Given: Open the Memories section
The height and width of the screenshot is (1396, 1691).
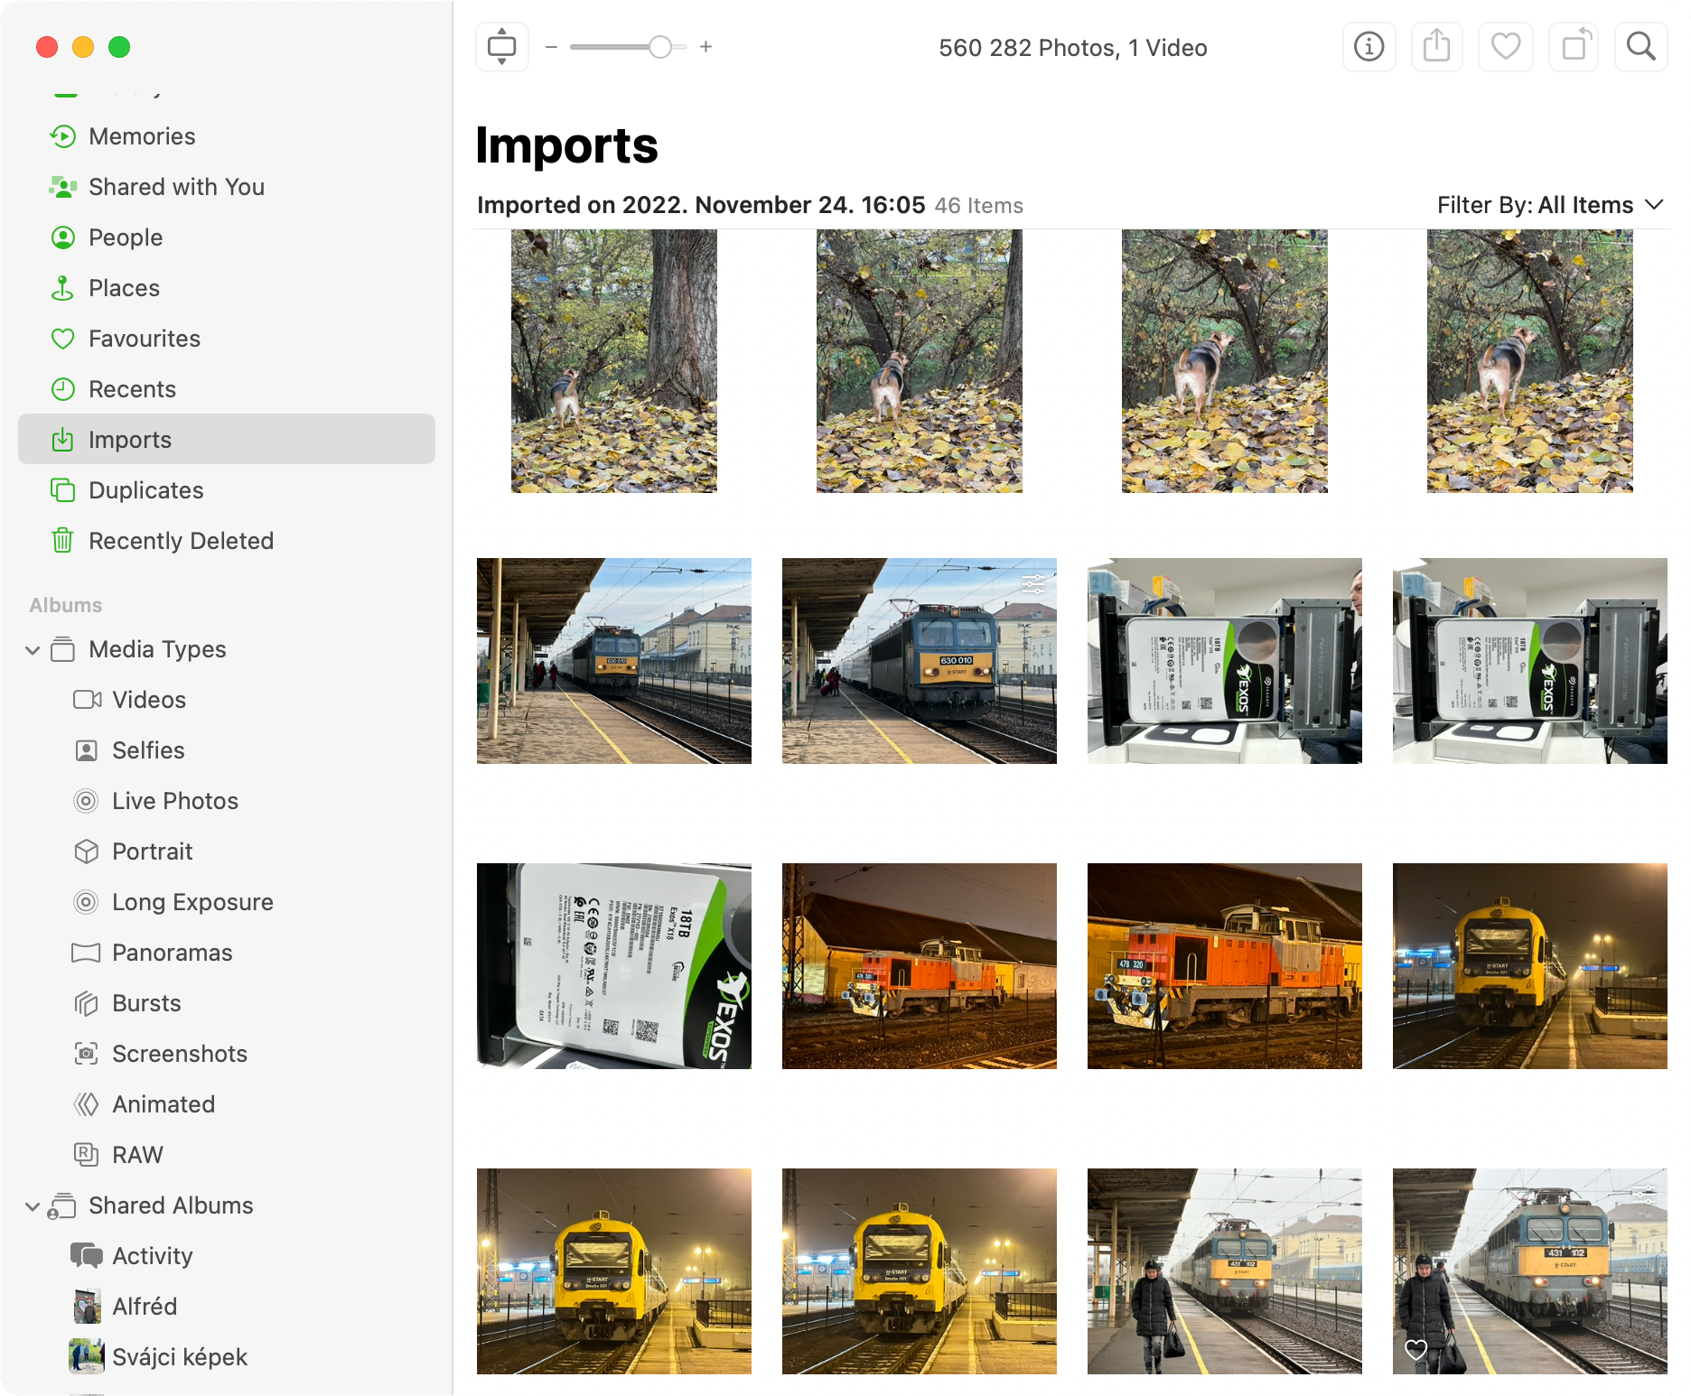Looking at the screenshot, I should [x=142, y=136].
